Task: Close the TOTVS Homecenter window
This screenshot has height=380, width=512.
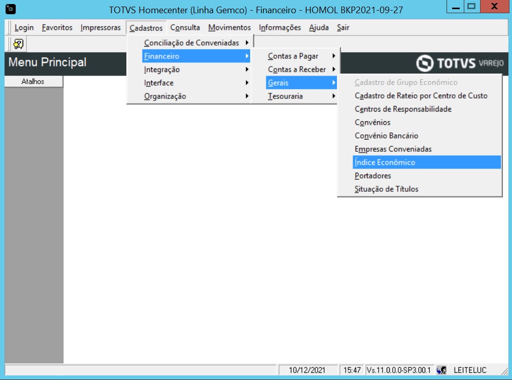Action: tap(494, 7)
